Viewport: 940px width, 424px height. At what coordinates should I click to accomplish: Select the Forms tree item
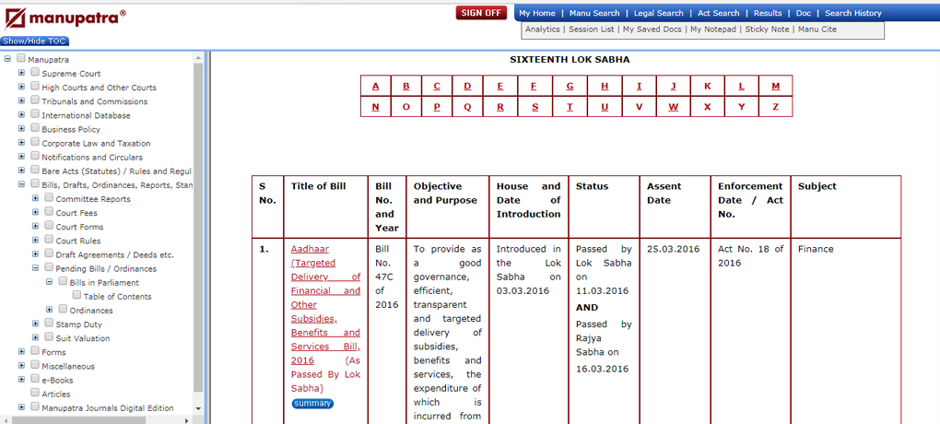coord(54,352)
